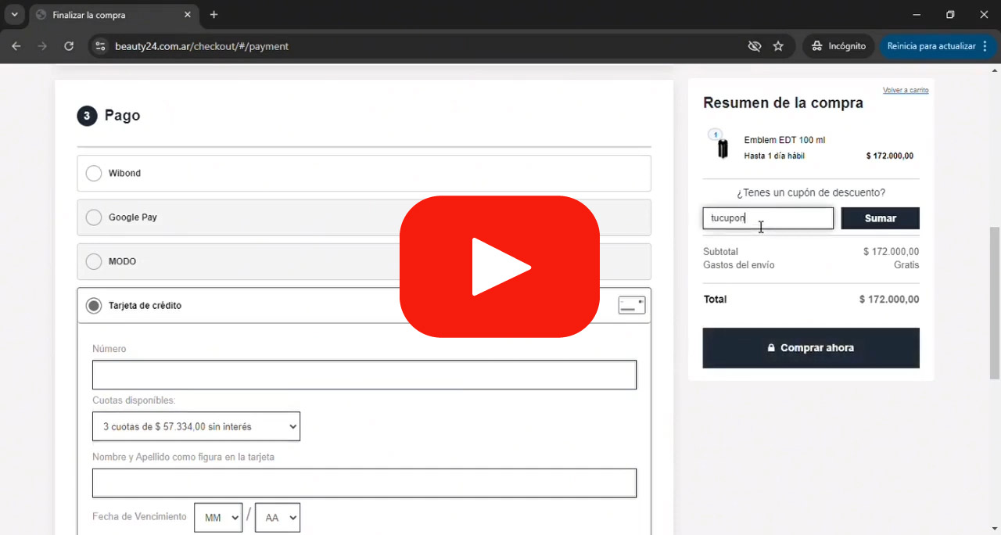The height and width of the screenshot is (535, 1001).
Task: Click Reinicia para actualizar button
Action: pyautogui.click(x=931, y=46)
